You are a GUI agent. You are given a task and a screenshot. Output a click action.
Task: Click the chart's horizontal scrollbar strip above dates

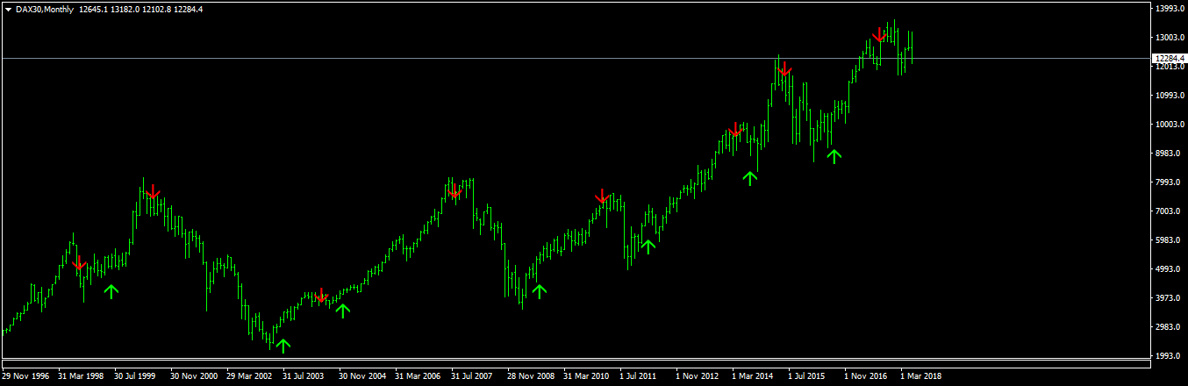575,363
